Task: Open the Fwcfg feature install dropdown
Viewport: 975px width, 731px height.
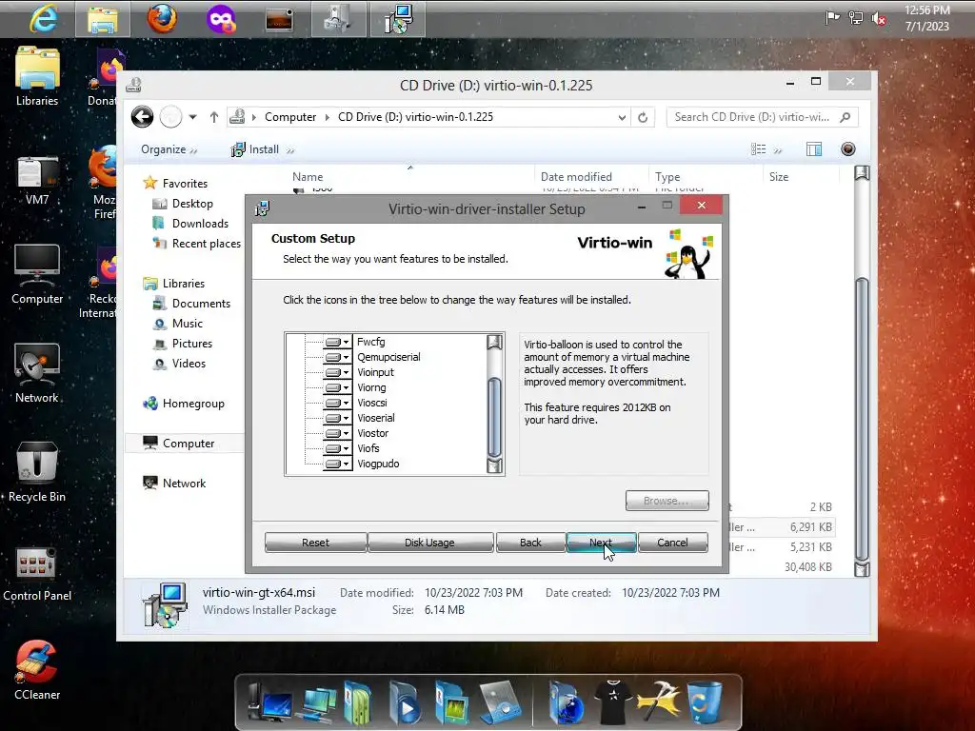Action: coord(338,342)
